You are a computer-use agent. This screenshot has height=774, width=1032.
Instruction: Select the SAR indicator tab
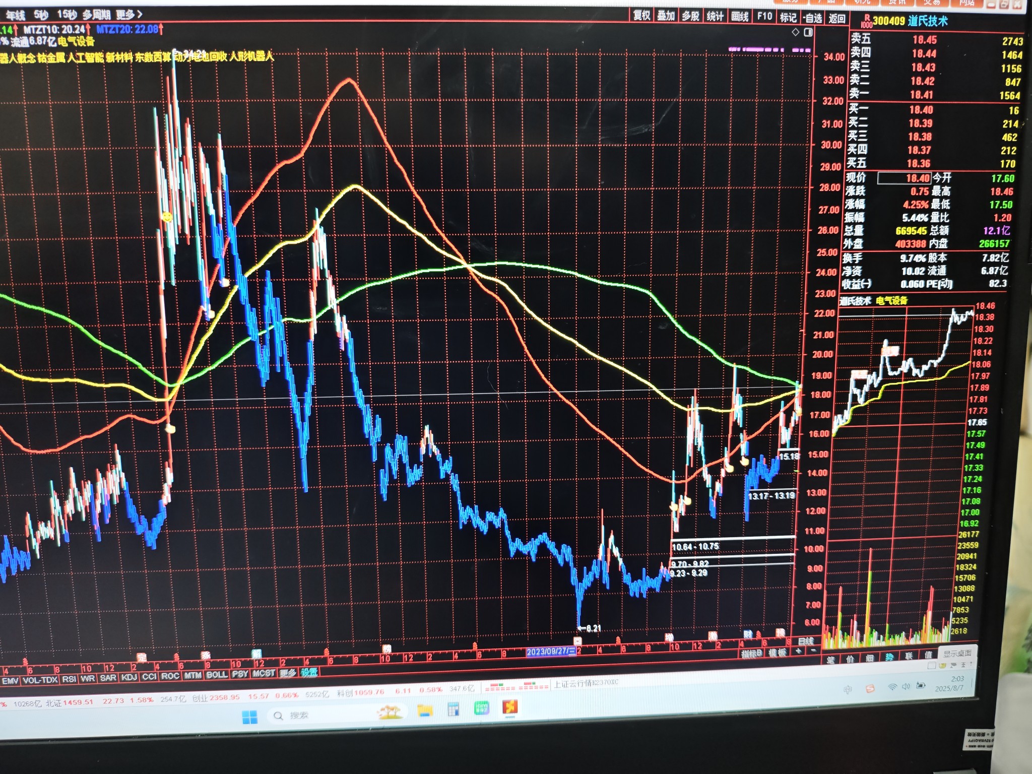[x=108, y=678]
